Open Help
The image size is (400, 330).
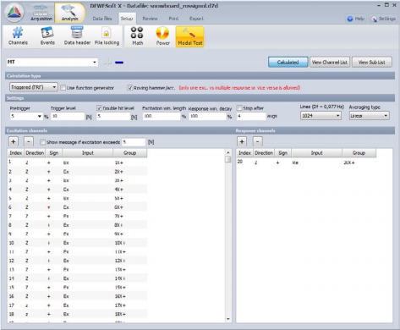pyautogui.click(x=356, y=19)
